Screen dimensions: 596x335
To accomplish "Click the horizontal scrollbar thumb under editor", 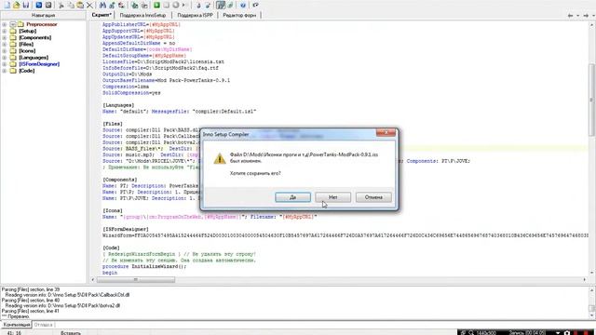I will pos(136,279).
